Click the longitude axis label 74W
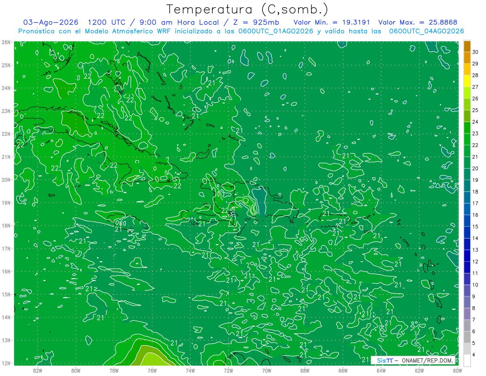486x376 pixels. click(190, 370)
